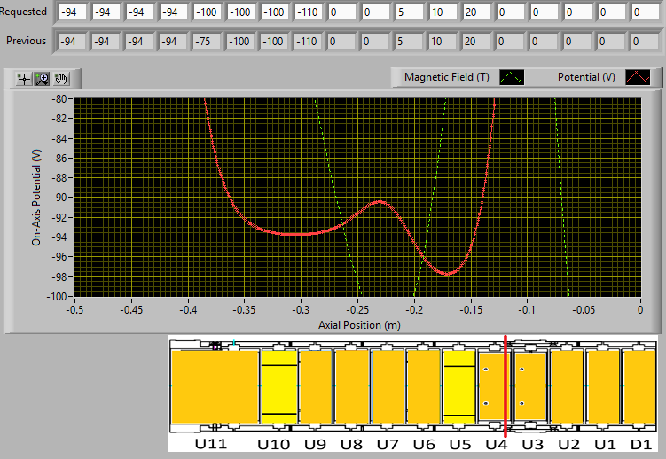Select the pan hand tool
666x459 pixels.
[x=60, y=79]
